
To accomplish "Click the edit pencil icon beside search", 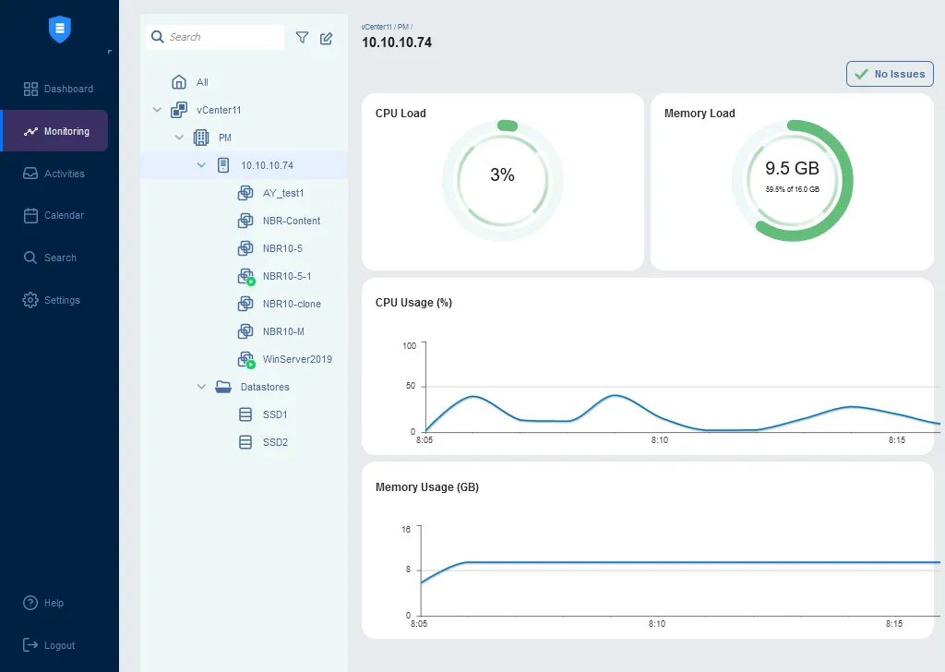I will tap(326, 38).
